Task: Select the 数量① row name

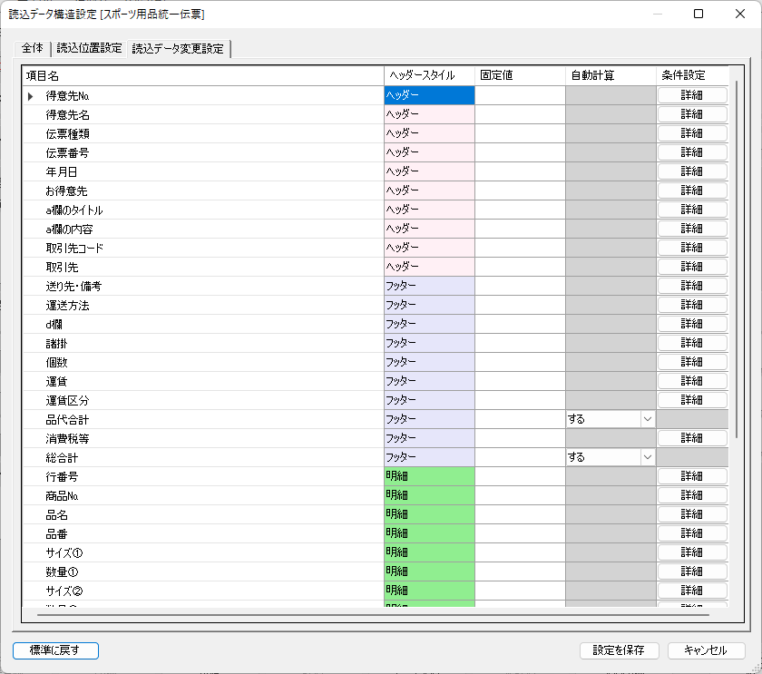Action: (x=62, y=572)
